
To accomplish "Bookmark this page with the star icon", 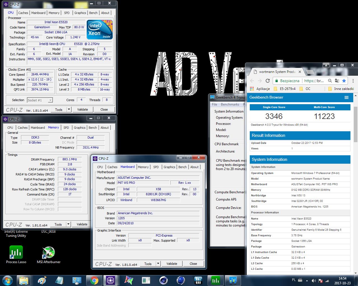I will (x=344, y=81).
